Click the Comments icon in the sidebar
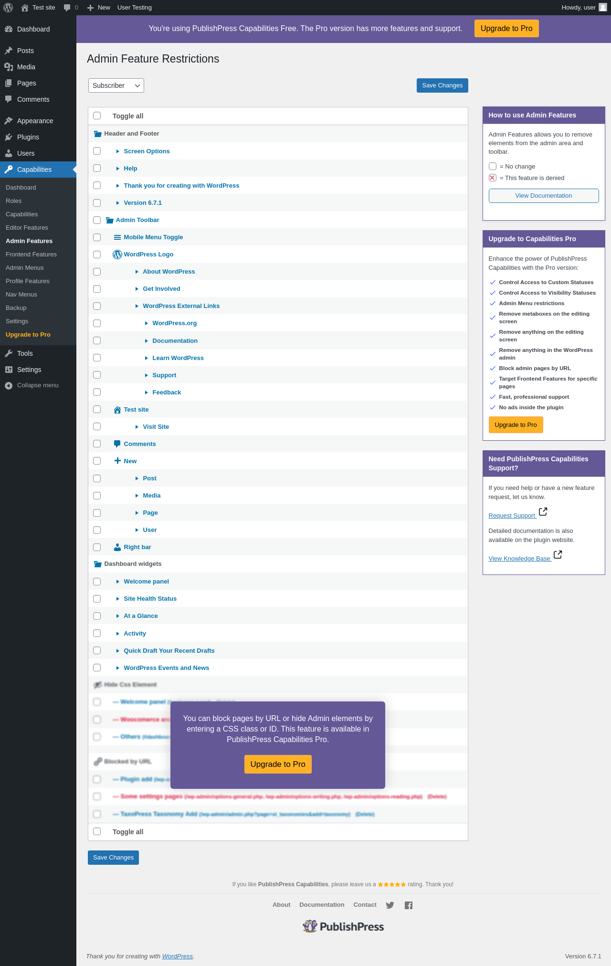This screenshot has height=966, width=611. pos(9,99)
